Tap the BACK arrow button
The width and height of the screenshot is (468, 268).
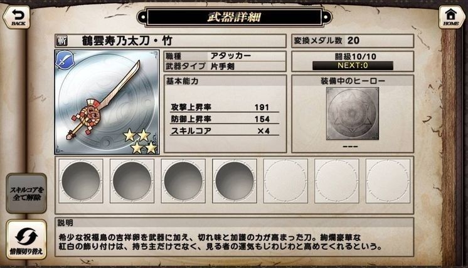tap(17, 18)
